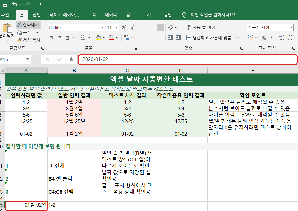Screen dimensions: 298x211
Task: Toggle 자동 줄 바꿈 wrap text
Action: pyautogui.click(x=201, y=27)
